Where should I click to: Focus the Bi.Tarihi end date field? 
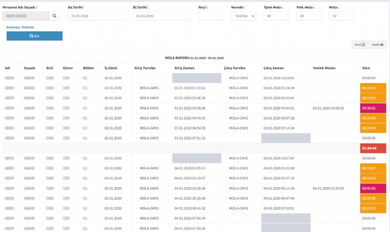(x=161, y=16)
